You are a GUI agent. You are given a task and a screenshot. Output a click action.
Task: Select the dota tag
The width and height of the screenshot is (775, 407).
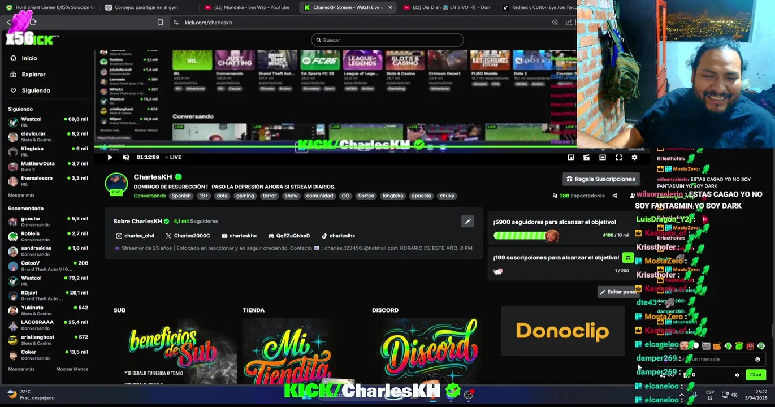(222, 196)
